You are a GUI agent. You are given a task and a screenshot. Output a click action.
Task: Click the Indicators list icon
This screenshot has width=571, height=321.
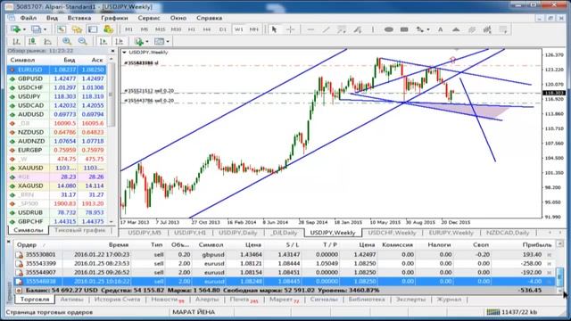point(139,41)
